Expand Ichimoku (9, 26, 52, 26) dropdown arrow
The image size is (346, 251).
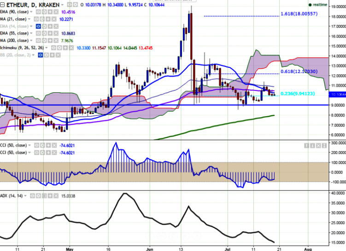tap(47, 48)
